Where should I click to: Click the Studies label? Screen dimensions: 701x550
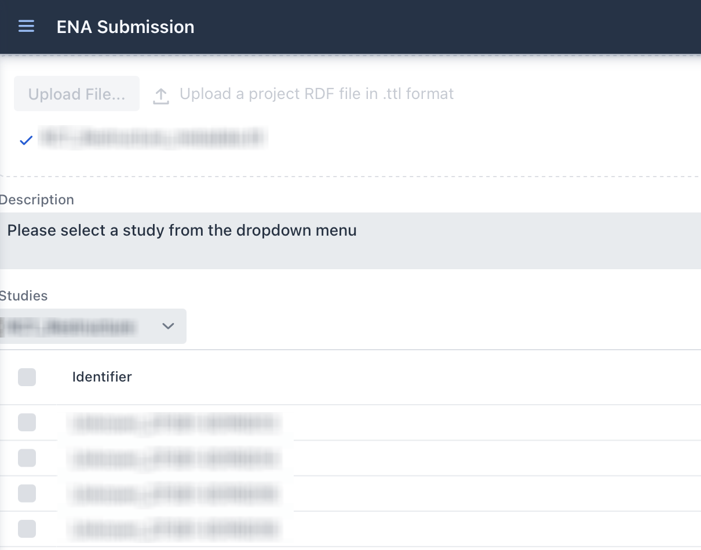coord(24,296)
